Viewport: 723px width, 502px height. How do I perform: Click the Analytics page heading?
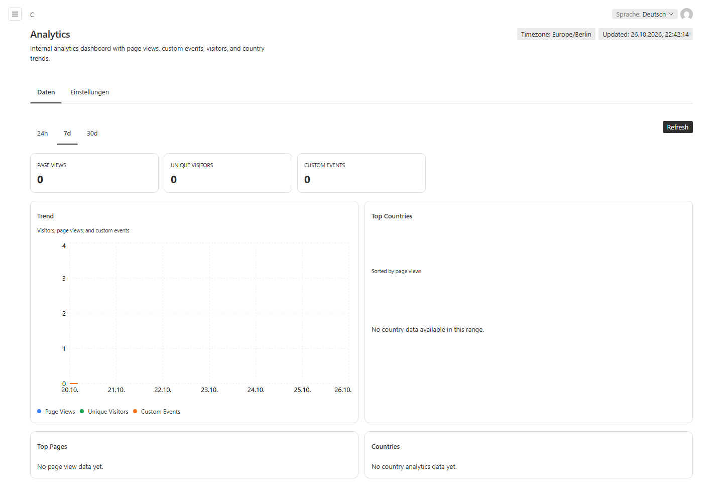click(x=50, y=34)
